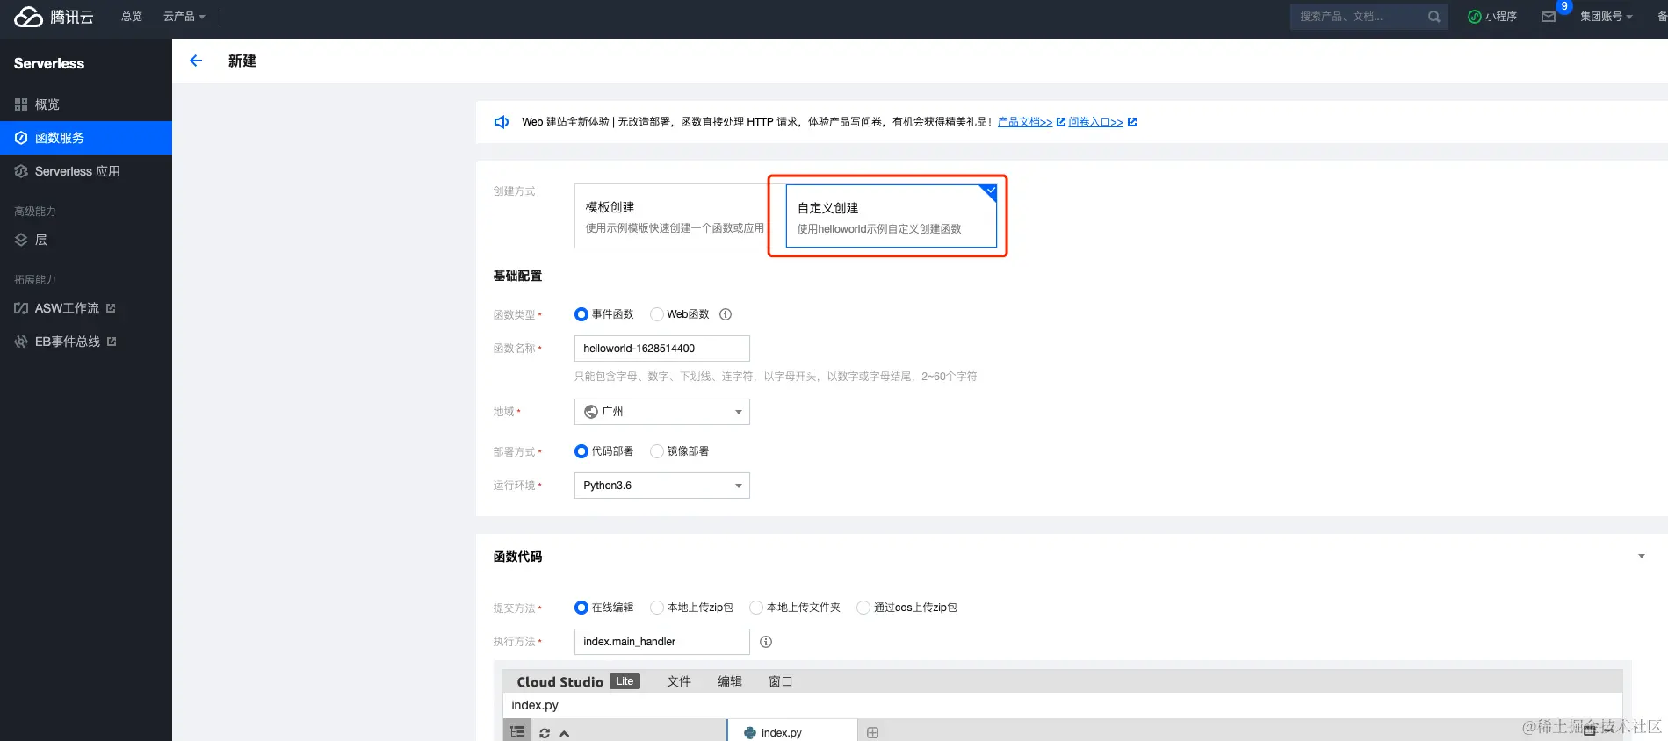Viewport: 1668px width, 741px height.
Task: Click the 函数服务 icon in the sidebar
Action: [x=21, y=138]
